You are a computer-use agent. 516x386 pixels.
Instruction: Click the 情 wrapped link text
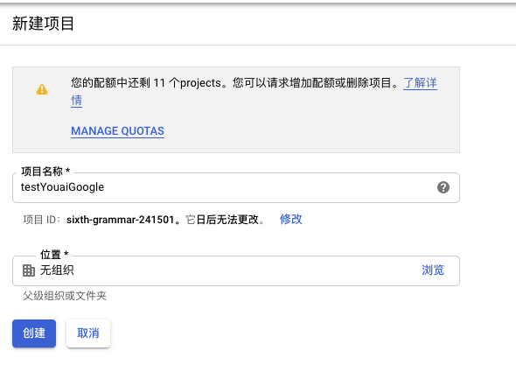(76, 101)
